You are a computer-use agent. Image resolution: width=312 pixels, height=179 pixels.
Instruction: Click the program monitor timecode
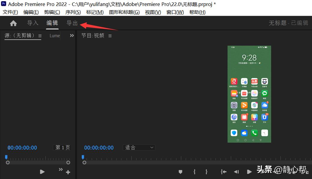(99, 148)
